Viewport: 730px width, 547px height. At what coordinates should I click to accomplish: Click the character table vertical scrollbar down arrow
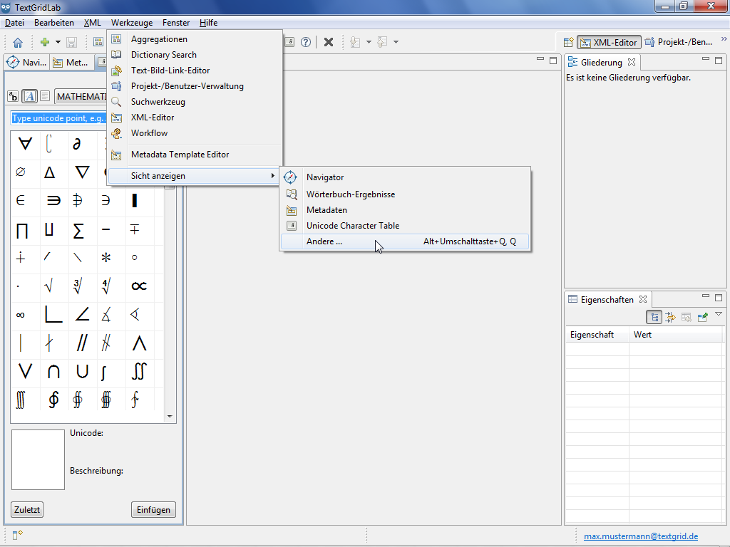click(x=170, y=416)
